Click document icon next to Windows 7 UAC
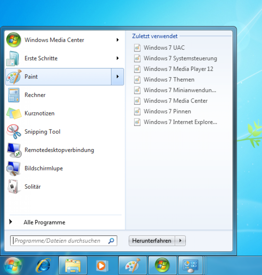 (x=137, y=48)
